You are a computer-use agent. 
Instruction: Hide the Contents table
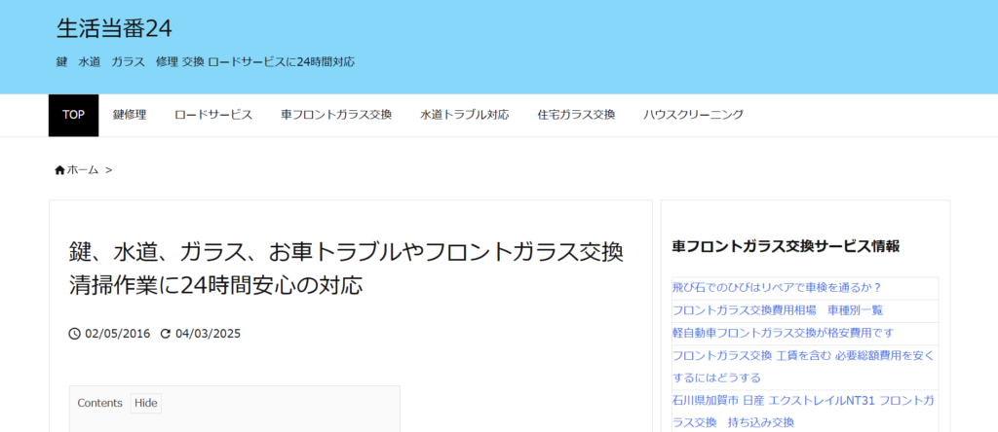click(x=145, y=403)
